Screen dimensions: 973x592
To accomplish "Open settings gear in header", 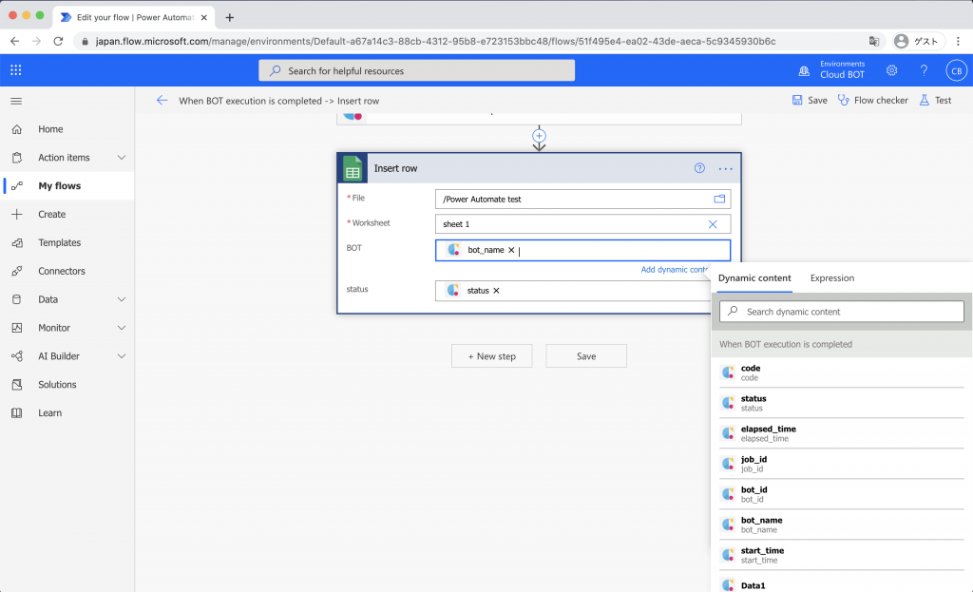I will coord(891,70).
